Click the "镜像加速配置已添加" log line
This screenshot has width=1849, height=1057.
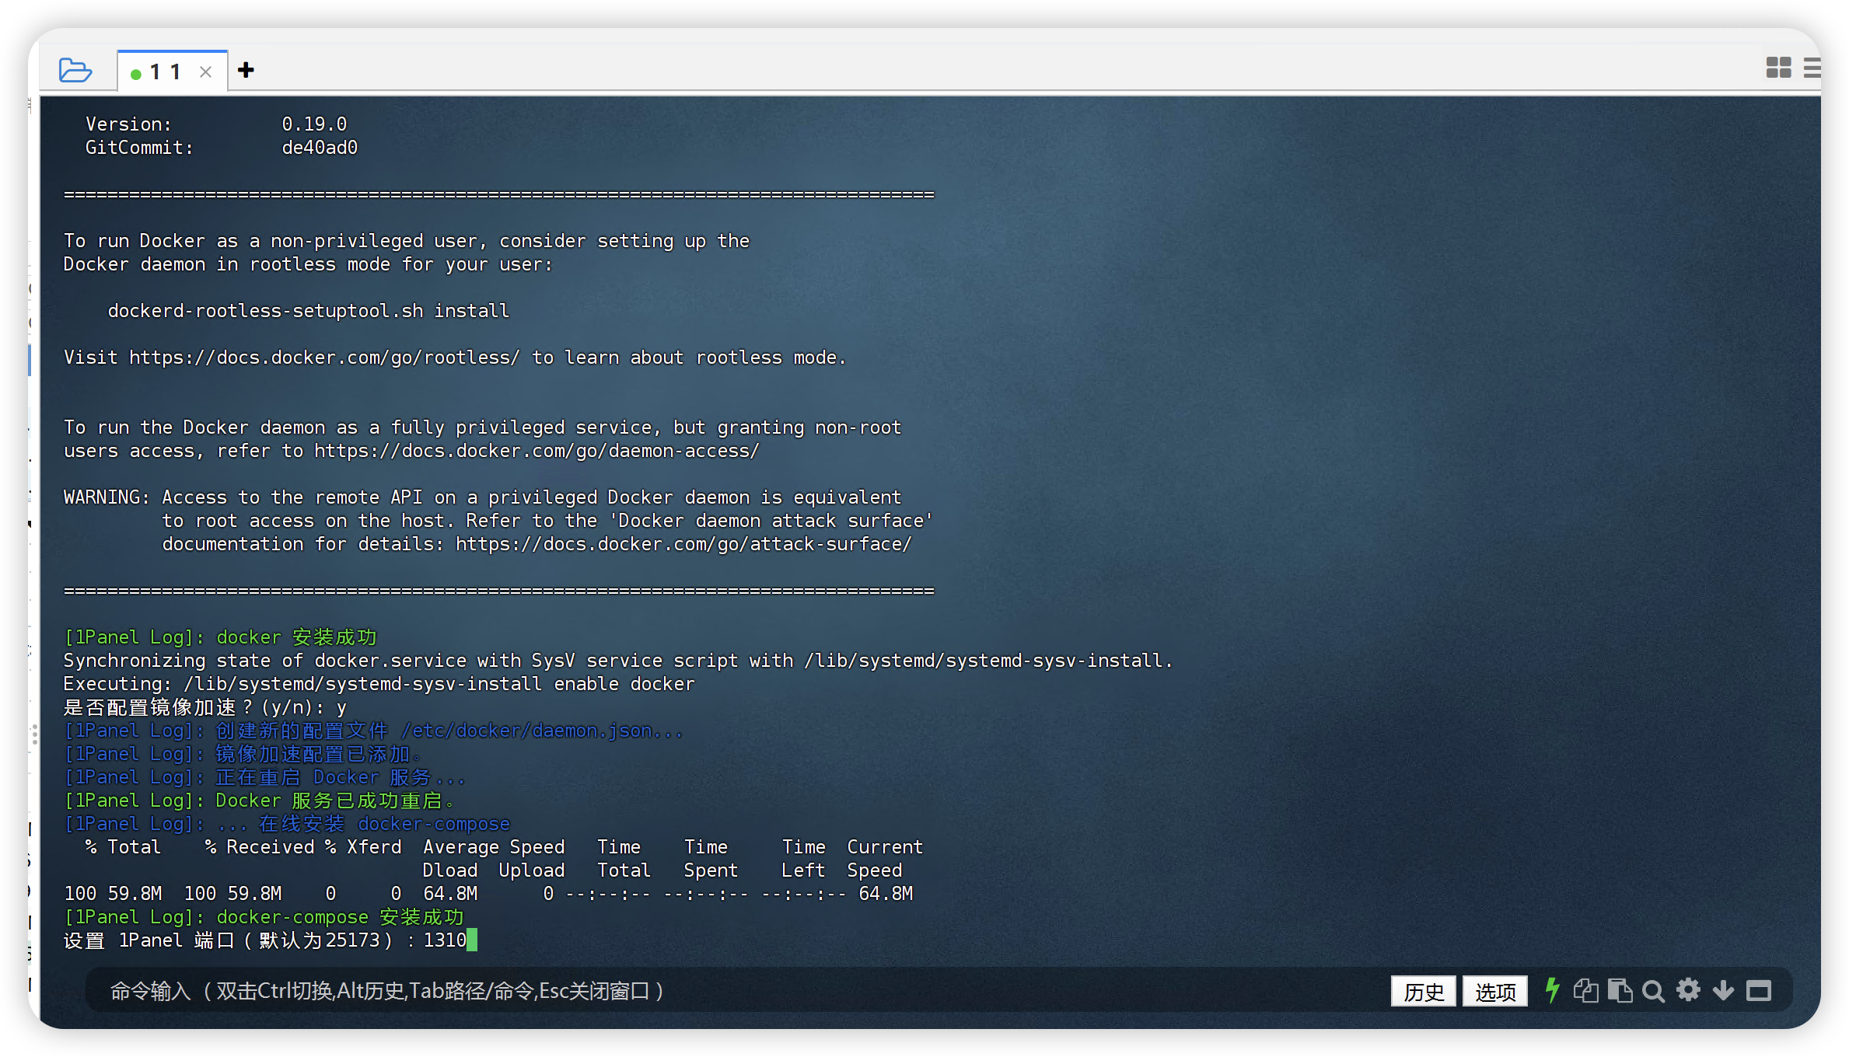(x=243, y=754)
